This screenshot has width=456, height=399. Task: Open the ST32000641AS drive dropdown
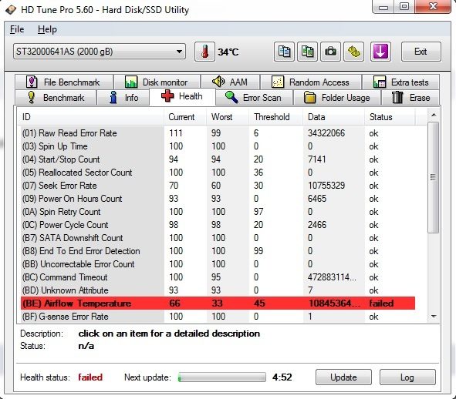click(100, 52)
